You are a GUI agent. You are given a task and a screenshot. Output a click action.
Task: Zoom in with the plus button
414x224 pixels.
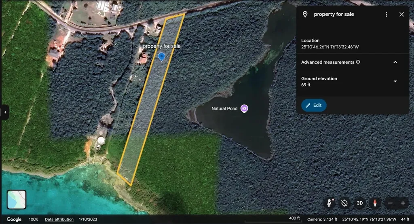(x=403, y=203)
